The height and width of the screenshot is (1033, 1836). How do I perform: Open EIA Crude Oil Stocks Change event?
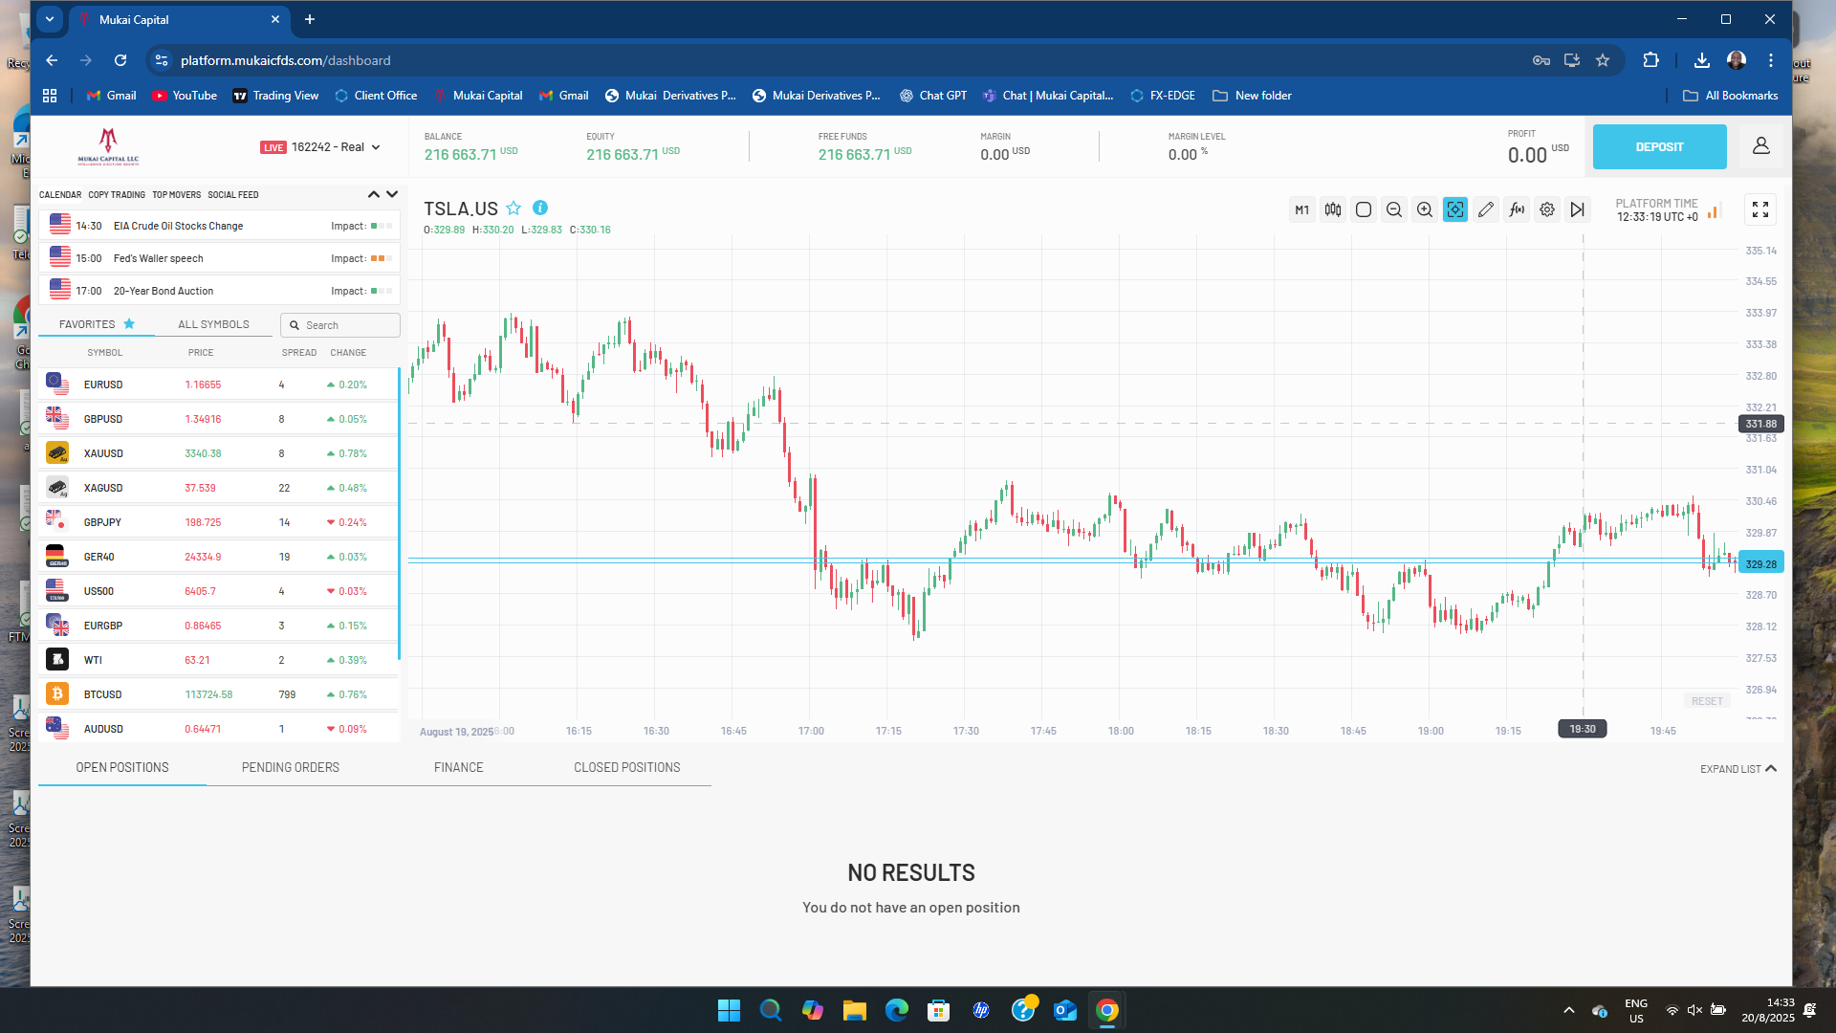pyautogui.click(x=219, y=226)
